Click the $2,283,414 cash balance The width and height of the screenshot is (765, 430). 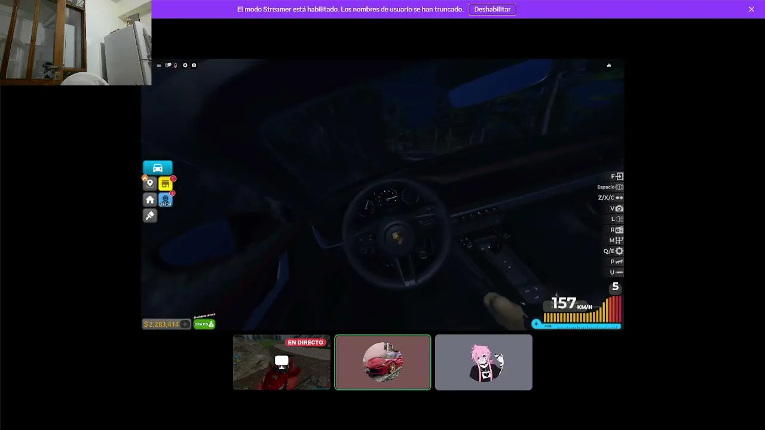161,324
